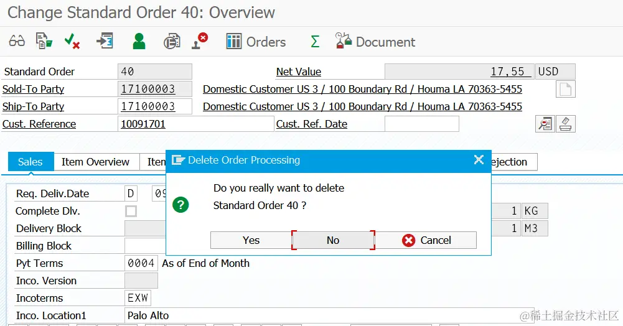
Task: Click Ship-To Party address link text
Action: click(x=362, y=106)
